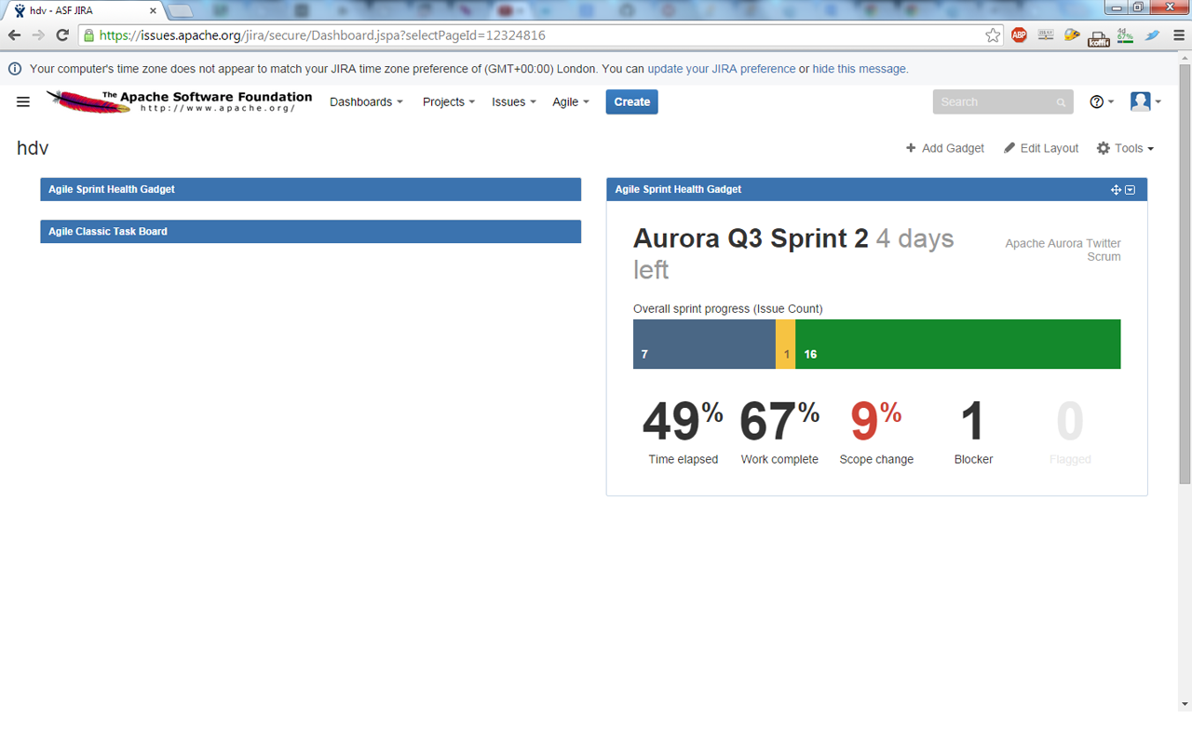Click the 49% Time elapsed value

coord(683,421)
